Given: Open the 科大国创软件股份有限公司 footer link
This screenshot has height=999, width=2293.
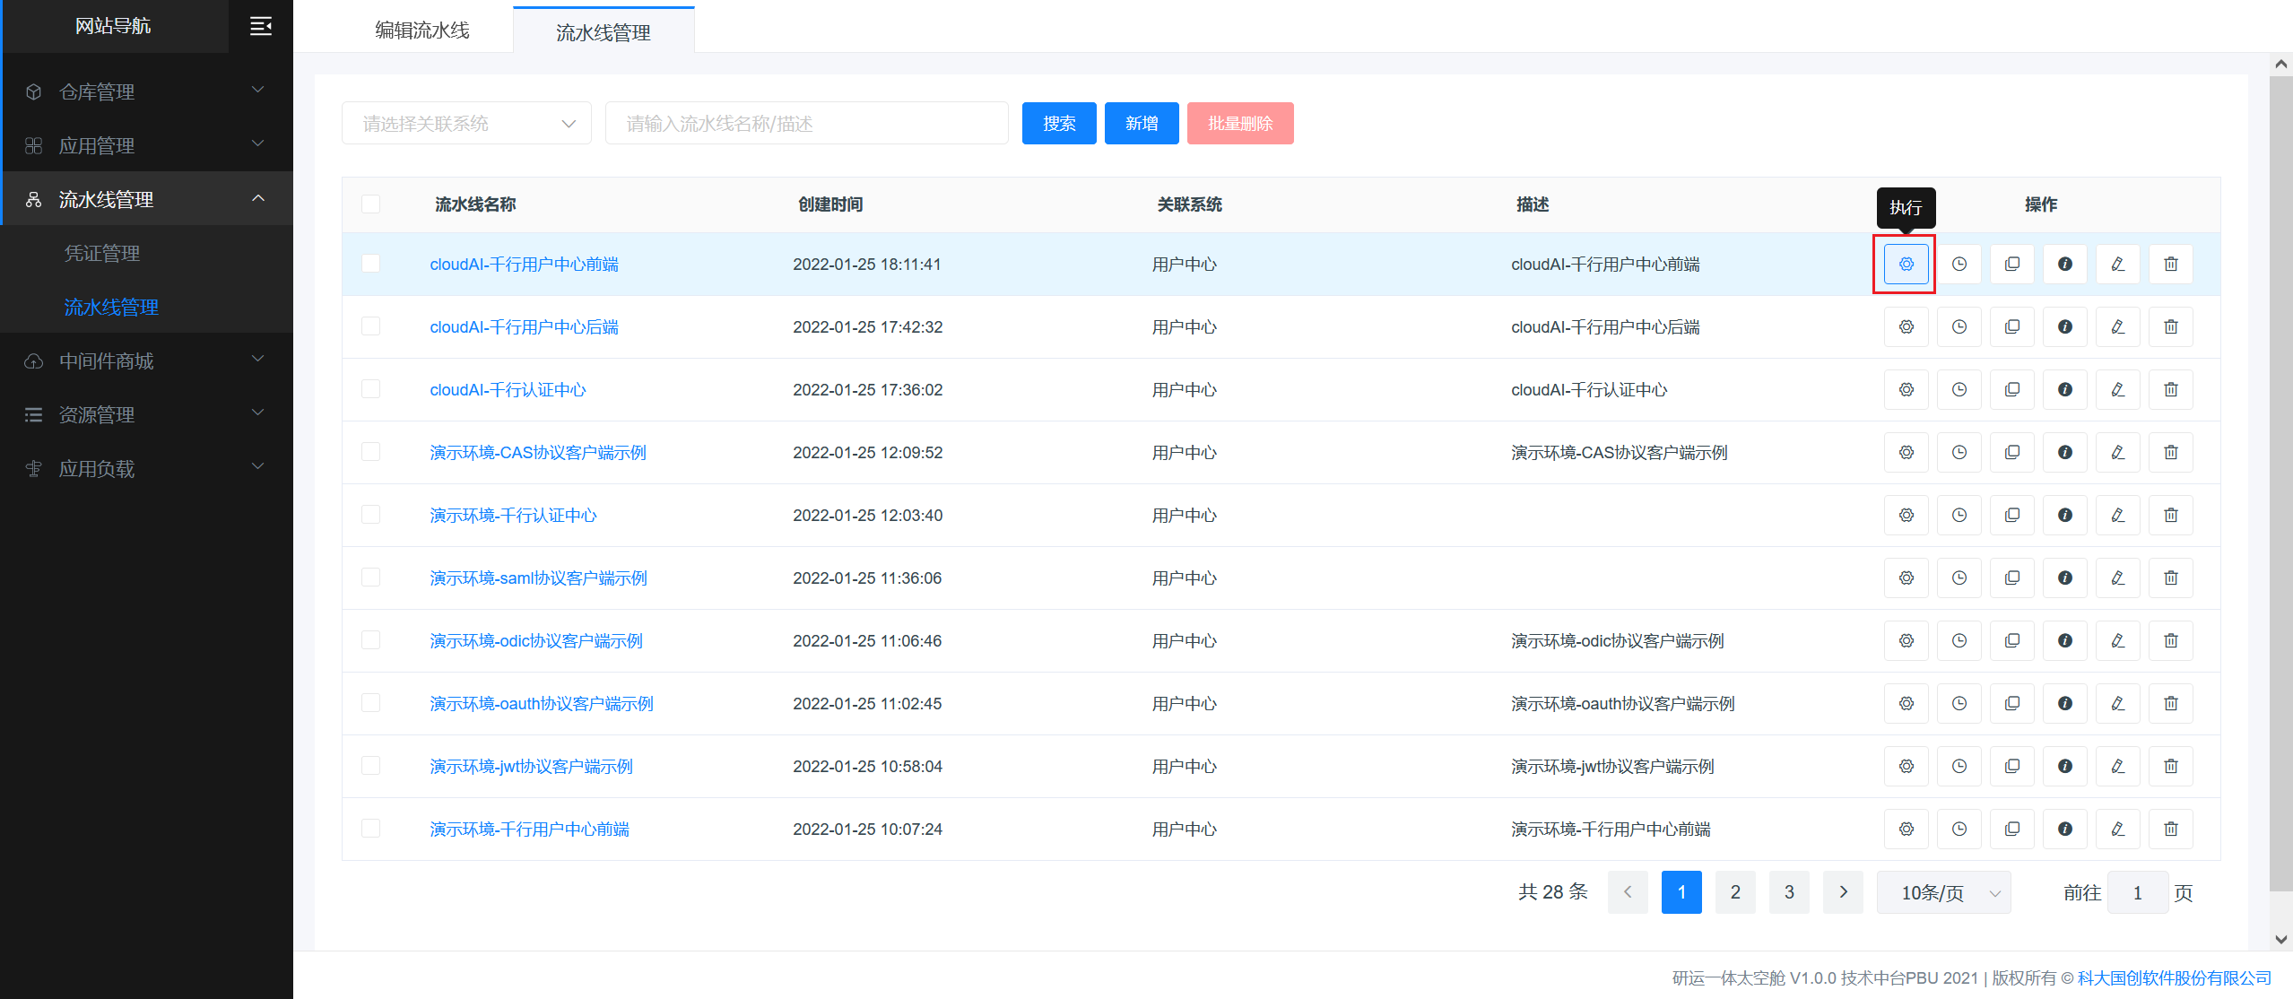Looking at the screenshot, I should (x=2174, y=977).
